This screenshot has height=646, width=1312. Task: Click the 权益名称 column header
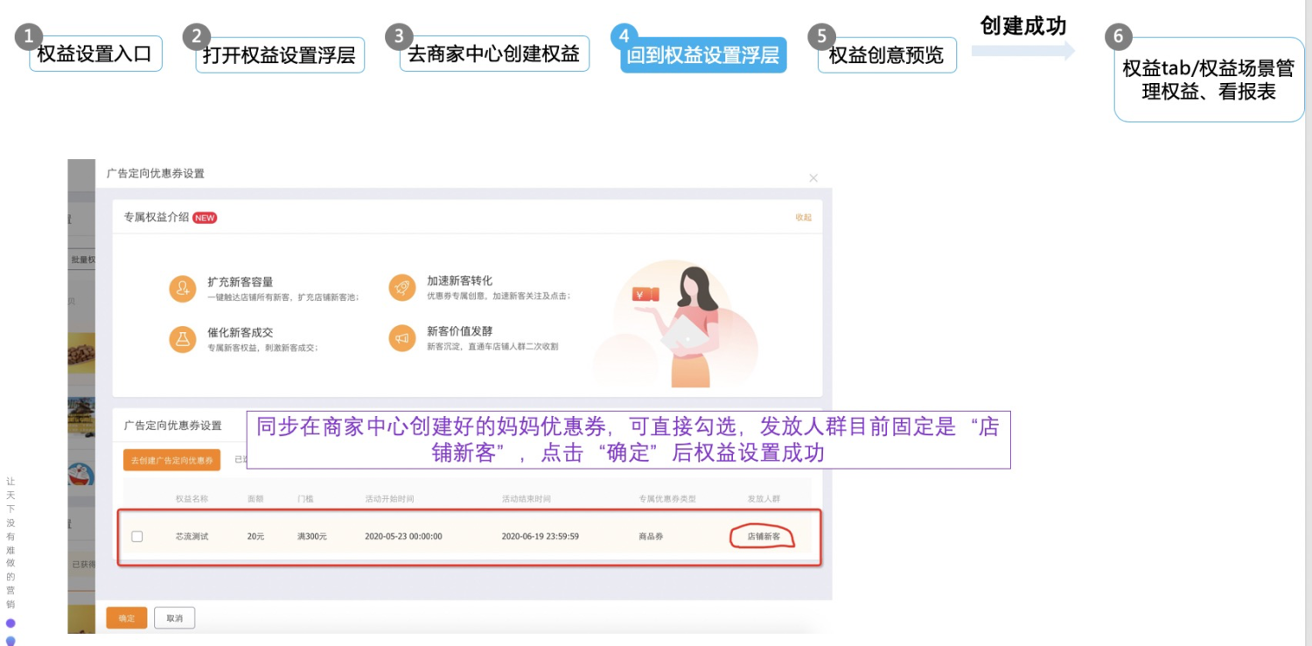pyautogui.click(x=192, y=498)
